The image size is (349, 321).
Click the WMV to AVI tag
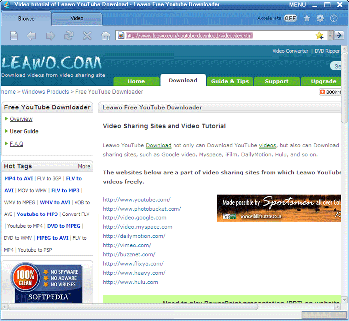[55, 202]
